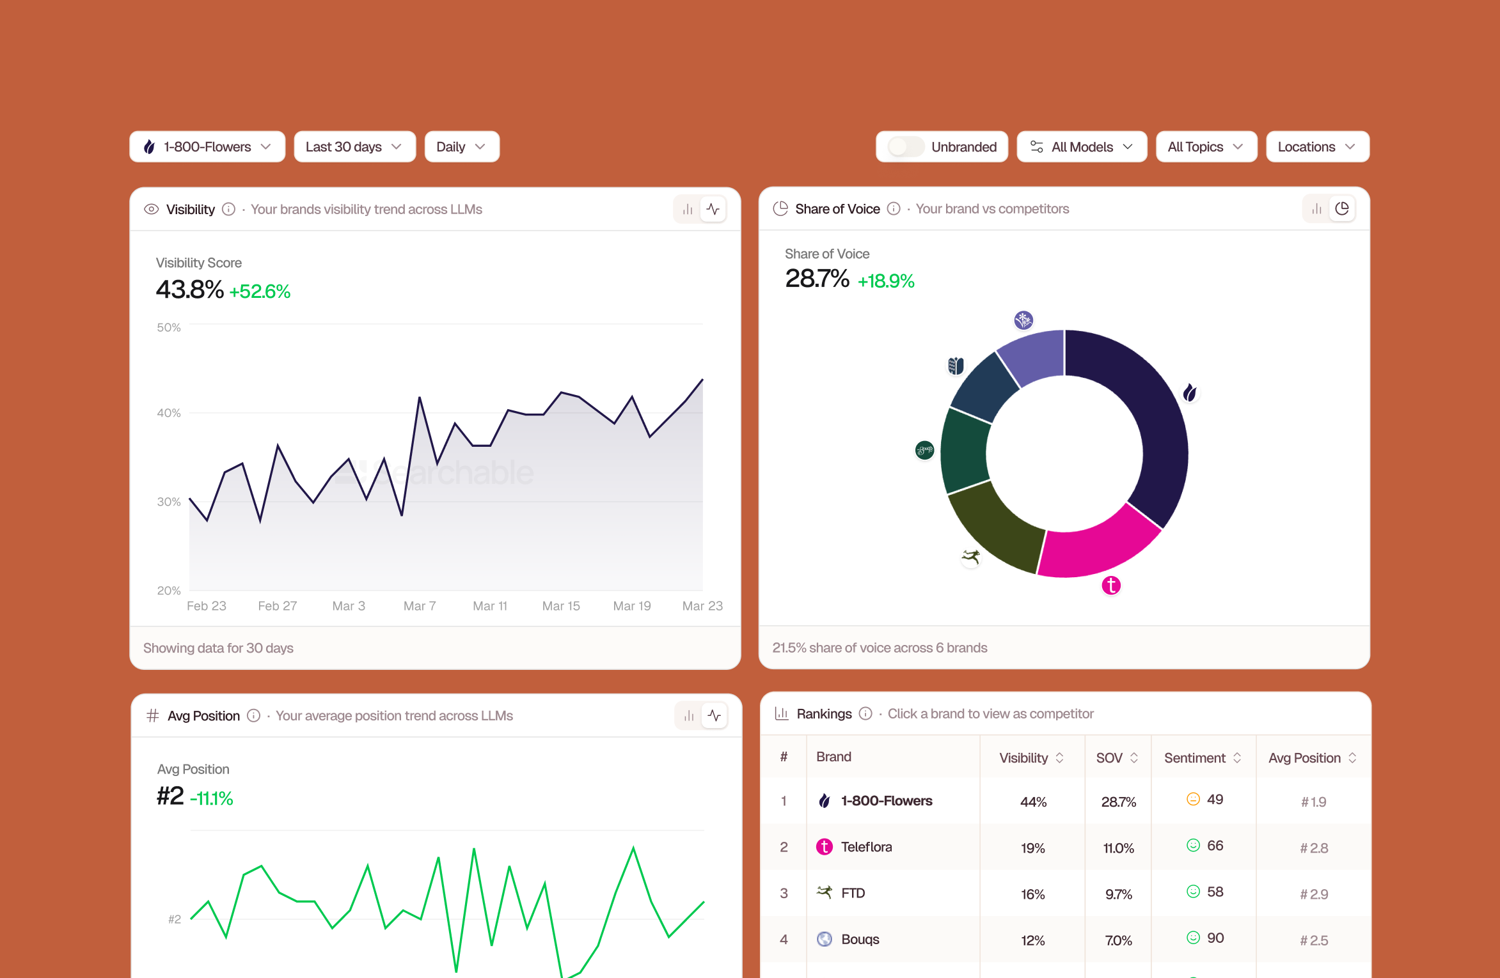Click the green Bouqs logo beside the donut

pyautogui.click(x=924, y=451)
